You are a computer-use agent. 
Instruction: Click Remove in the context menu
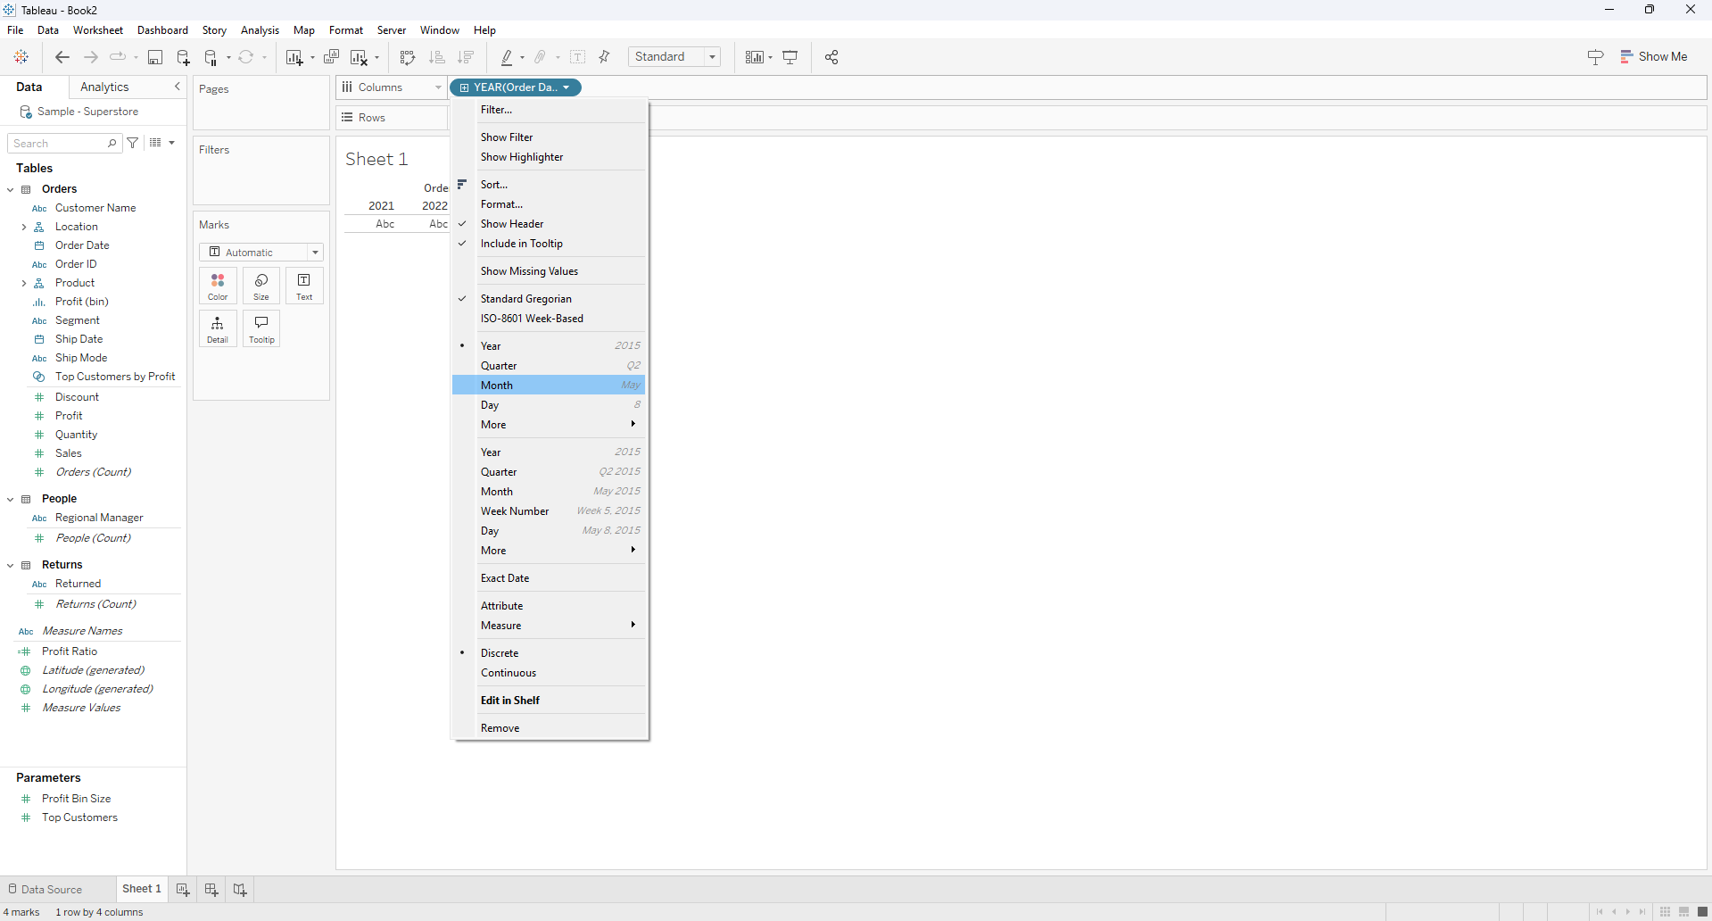click(549, 728)
